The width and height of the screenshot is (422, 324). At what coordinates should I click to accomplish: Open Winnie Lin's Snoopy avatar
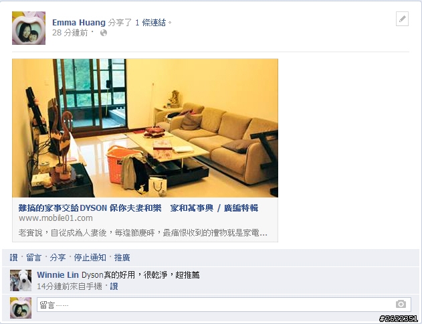[x=21, y=280]
